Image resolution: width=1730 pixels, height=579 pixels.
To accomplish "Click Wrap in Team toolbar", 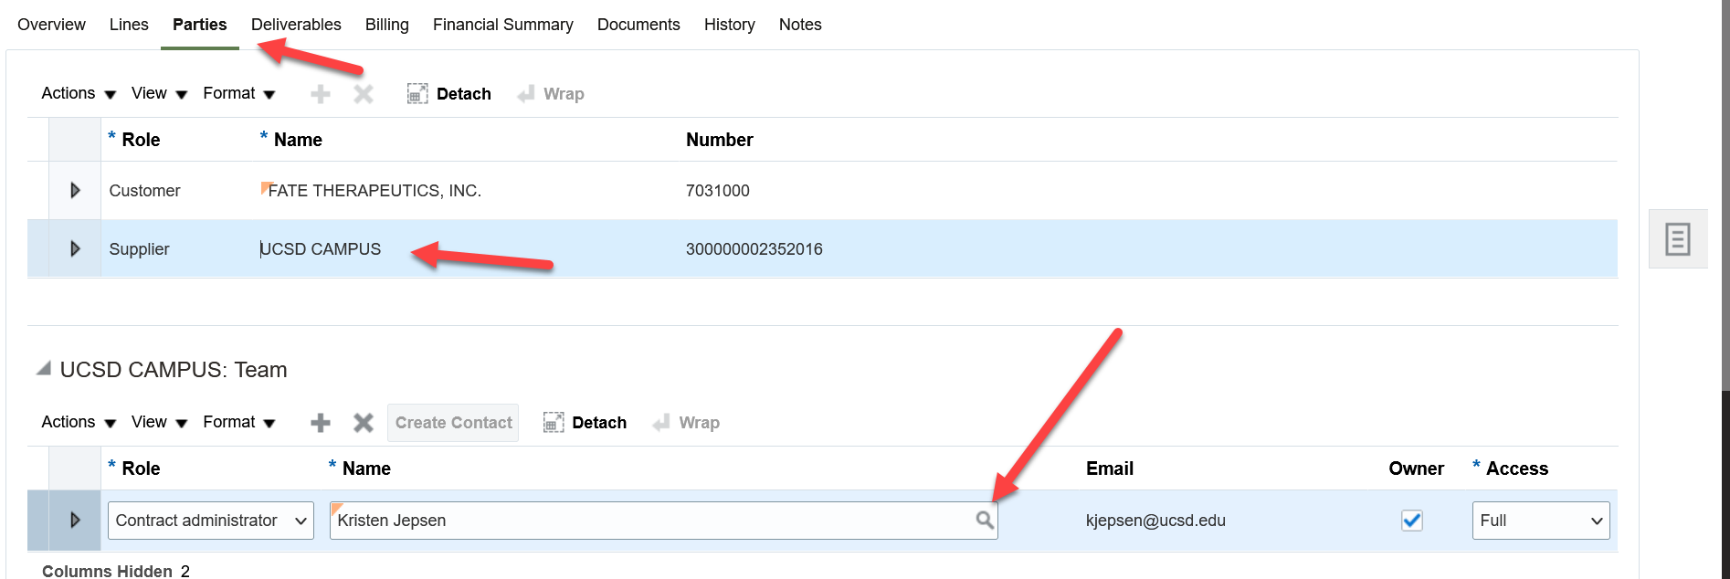I will (686, 423).
